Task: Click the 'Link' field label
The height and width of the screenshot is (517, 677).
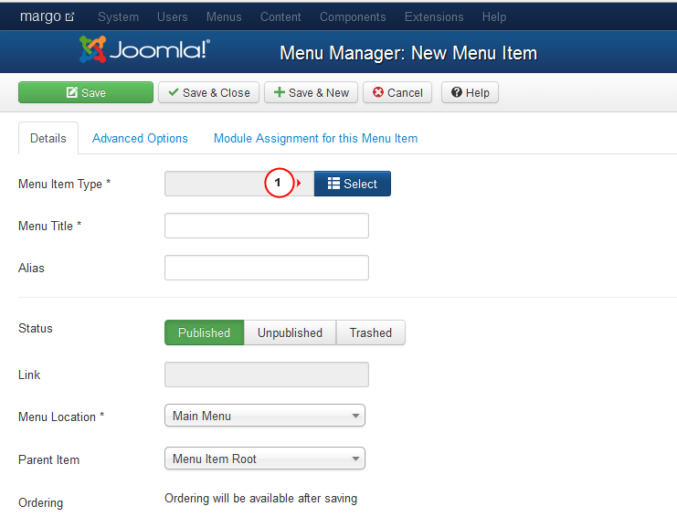Action: 29,375
